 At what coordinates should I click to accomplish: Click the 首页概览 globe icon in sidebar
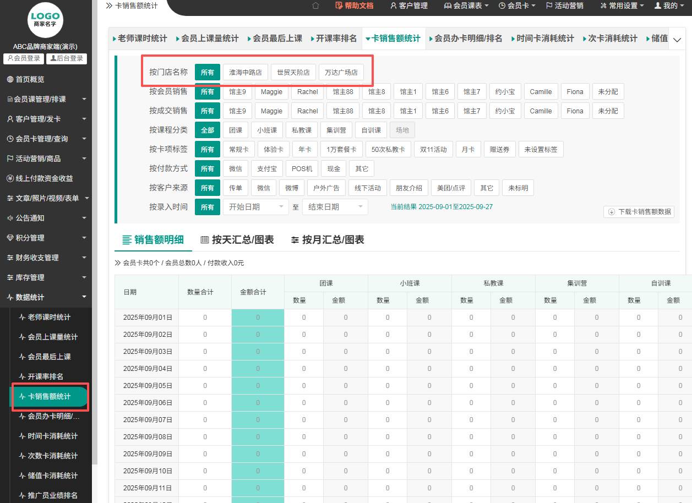coord(10,79)
